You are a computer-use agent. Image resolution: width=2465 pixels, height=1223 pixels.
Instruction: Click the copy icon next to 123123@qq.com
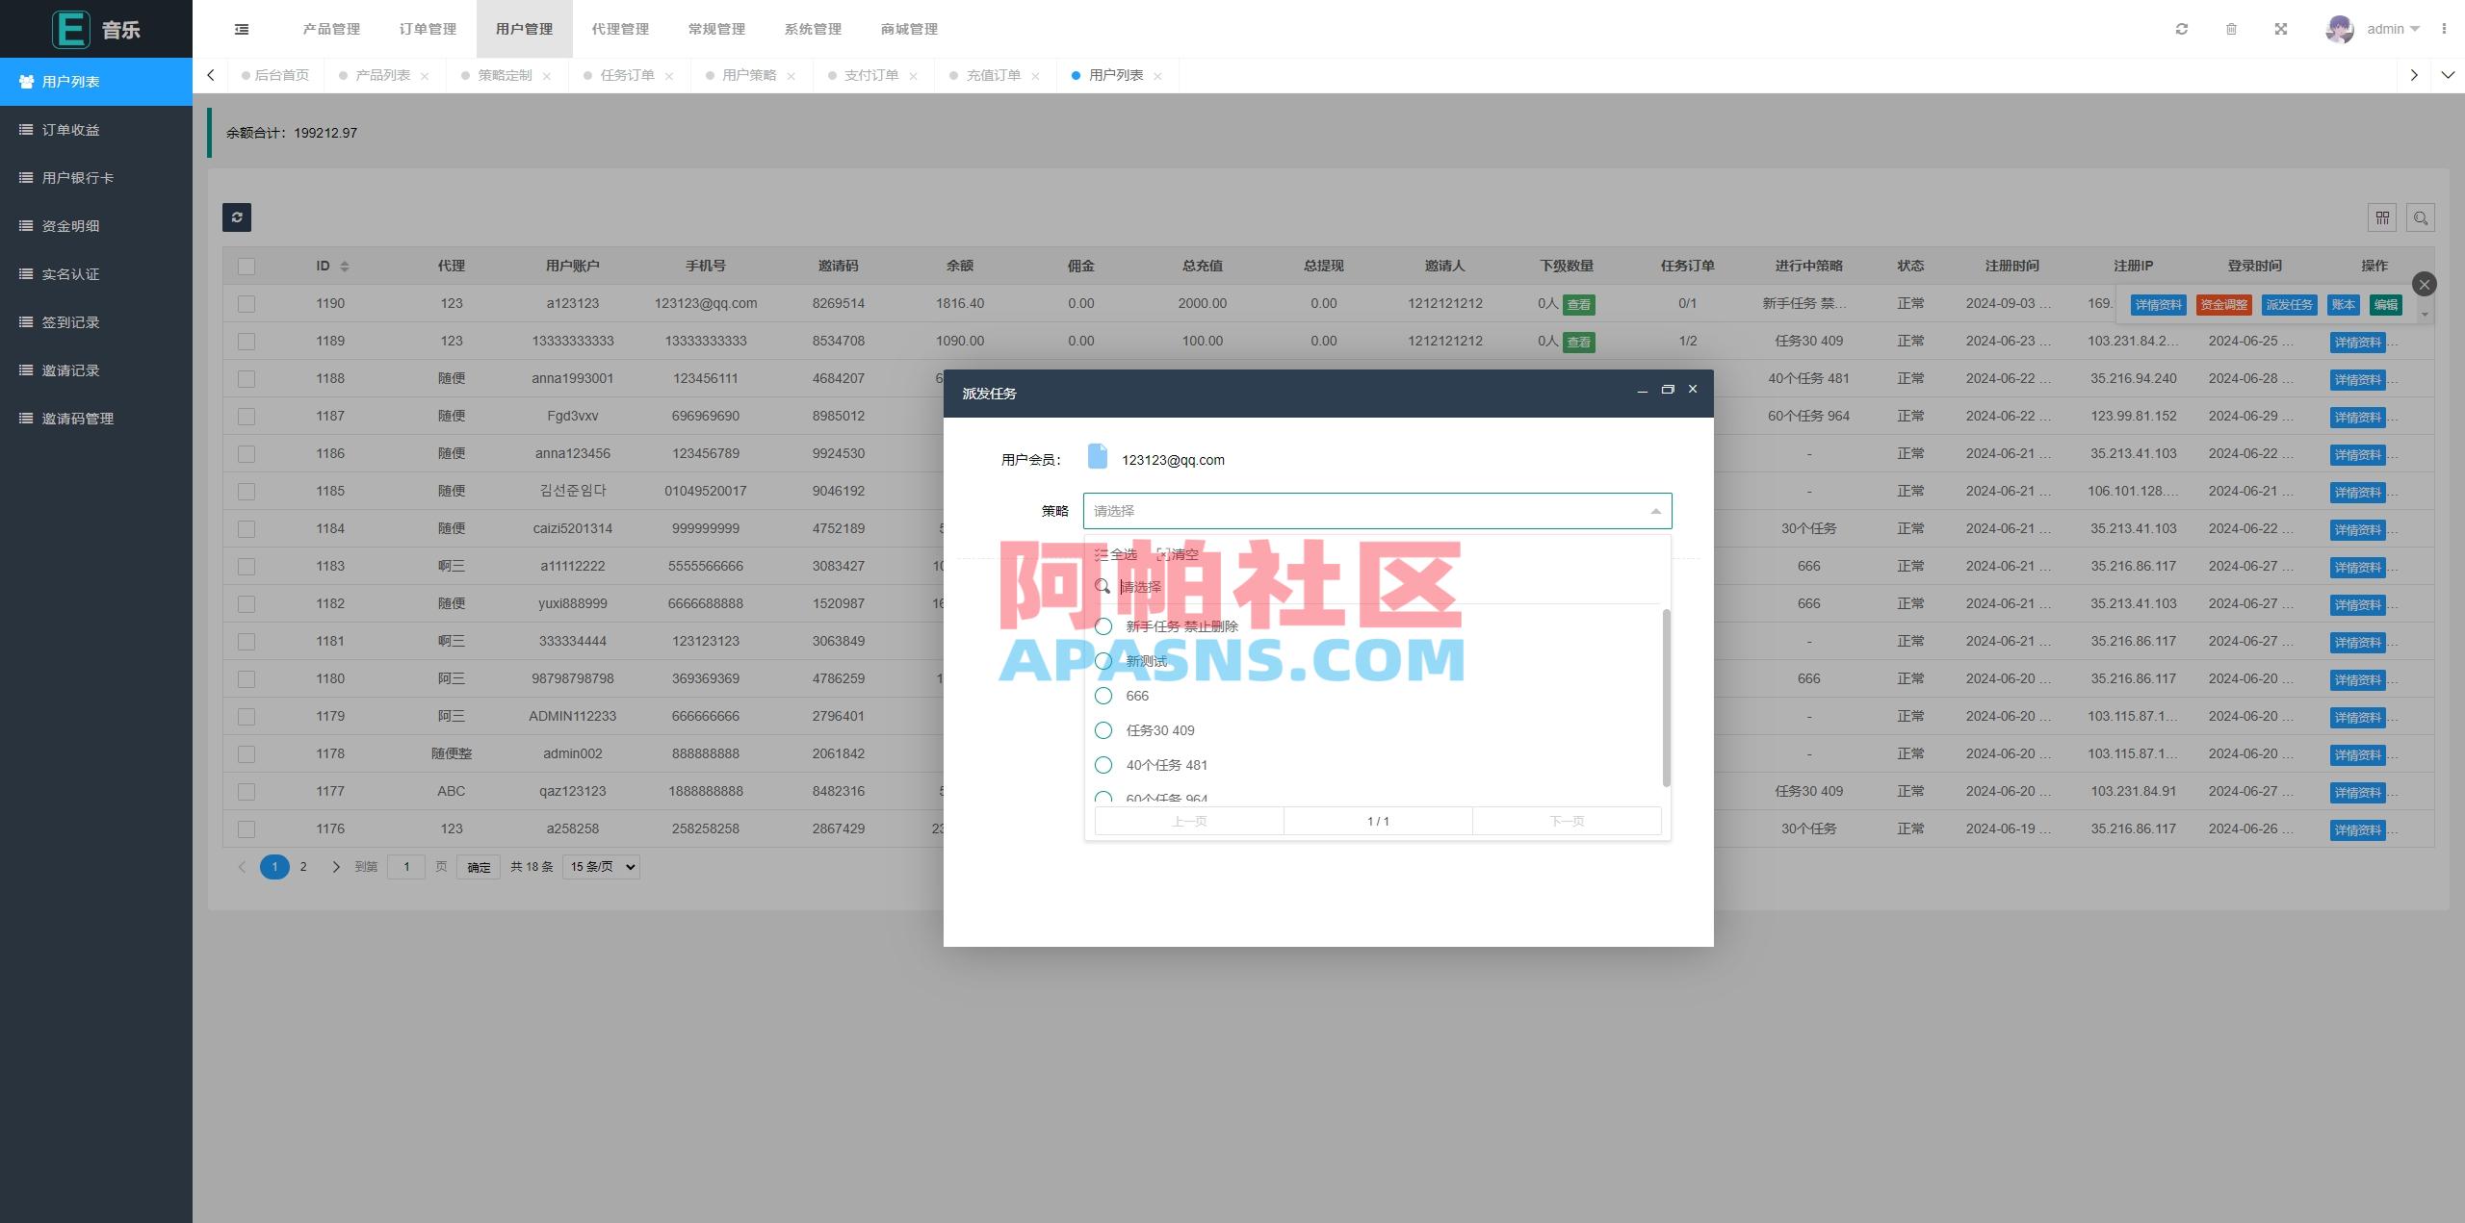click(x=1098, y=459)
